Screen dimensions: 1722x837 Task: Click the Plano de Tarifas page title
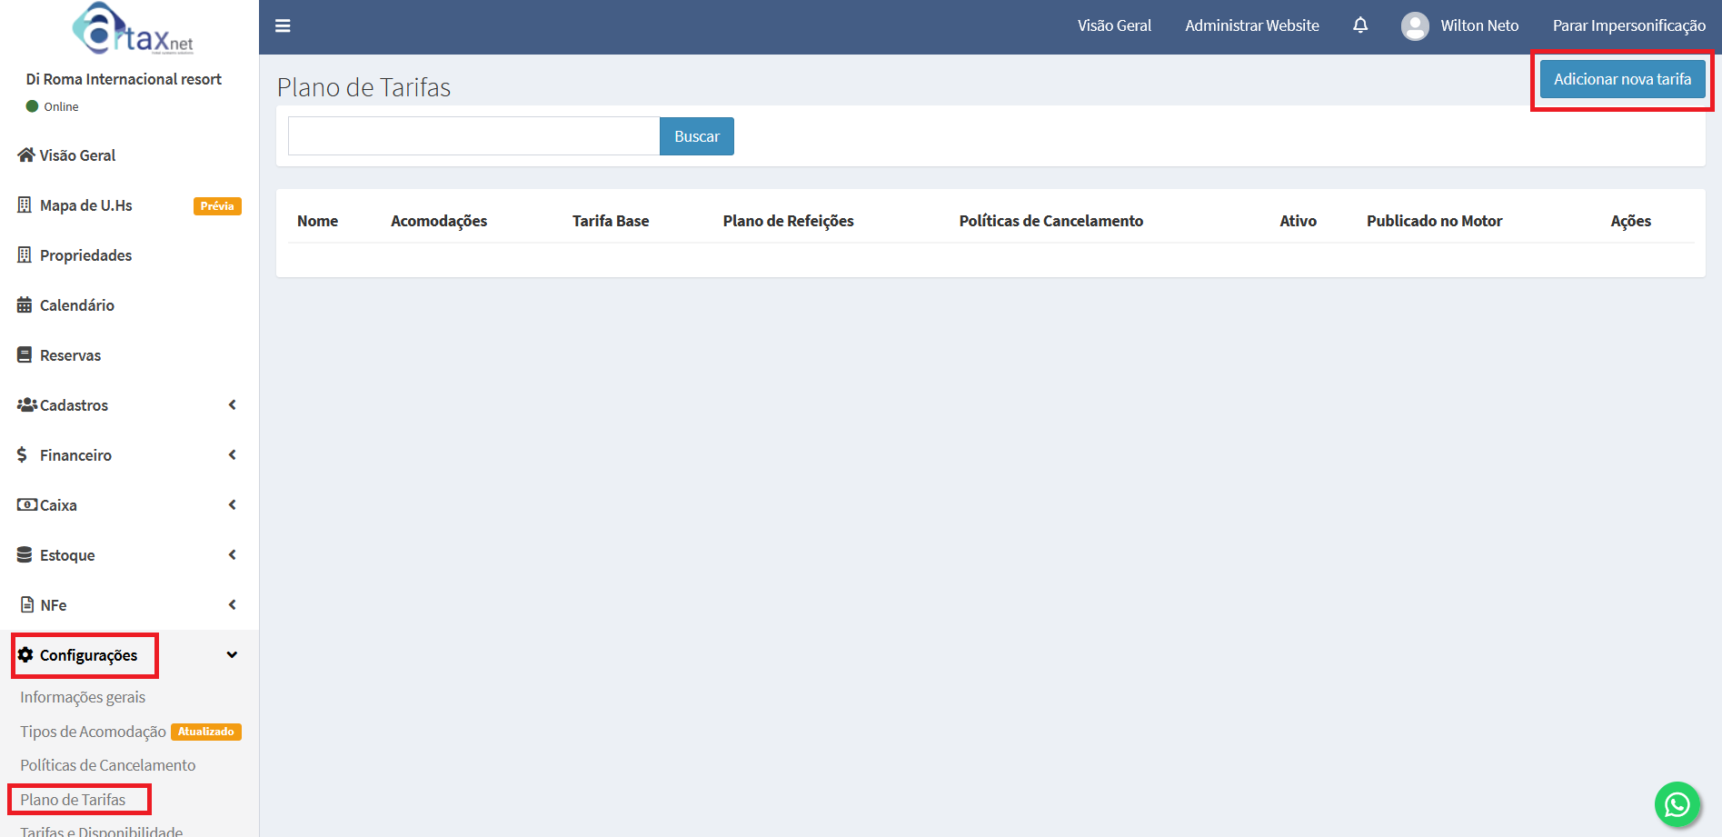click(363, 87)
